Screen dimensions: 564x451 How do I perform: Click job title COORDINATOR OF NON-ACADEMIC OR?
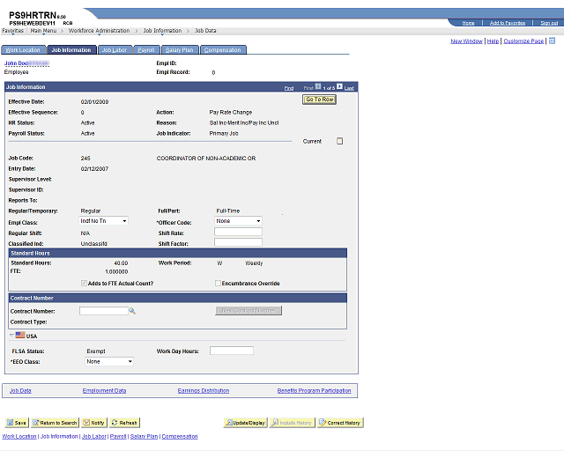tap(206, 159)
